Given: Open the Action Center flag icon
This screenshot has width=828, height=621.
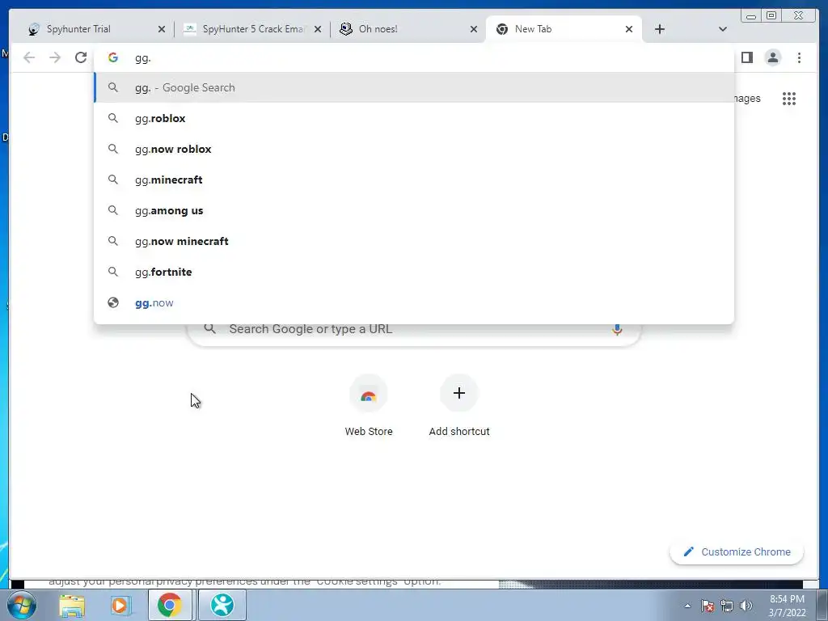Looking at the screenshot, I should (x=708, y=606).
